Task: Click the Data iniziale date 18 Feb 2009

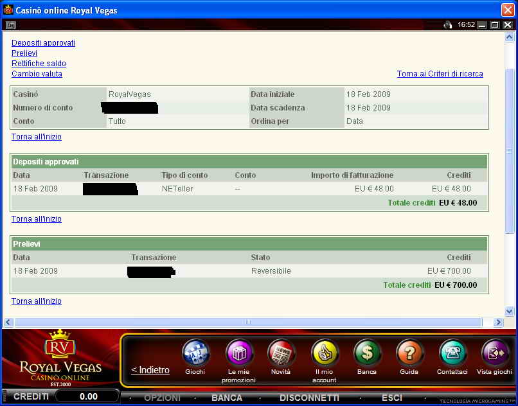Action: pyautogui.click(x=368, y=94)
